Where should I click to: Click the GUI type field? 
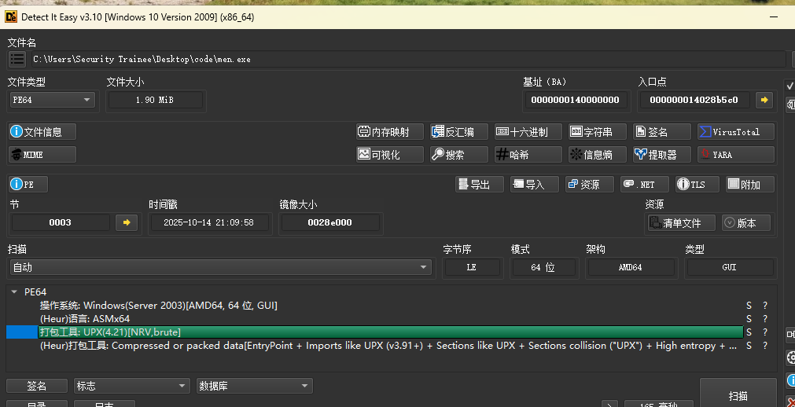tap(729, 267)
